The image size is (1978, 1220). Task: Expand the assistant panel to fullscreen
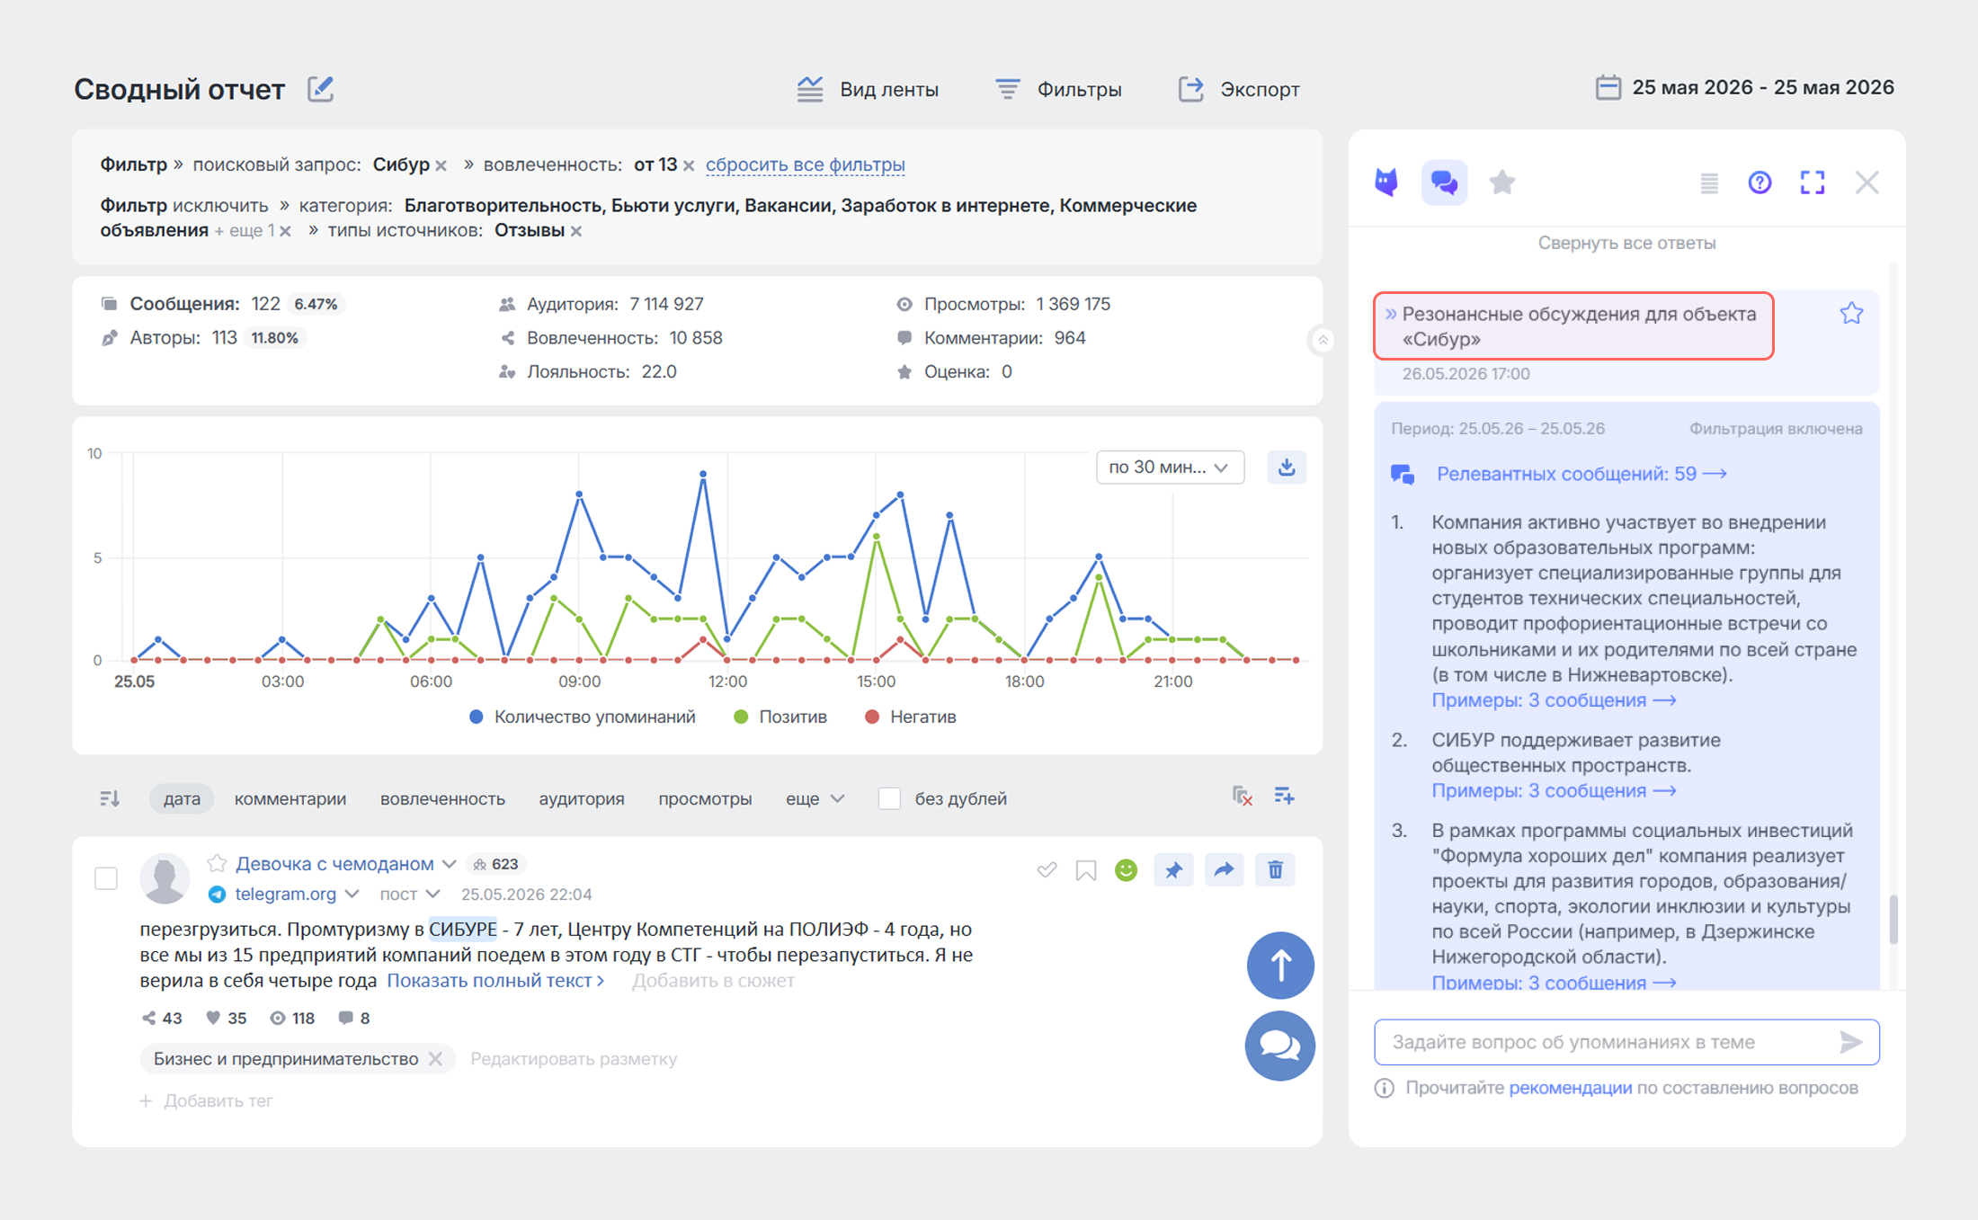click(x=1813, y=183)
